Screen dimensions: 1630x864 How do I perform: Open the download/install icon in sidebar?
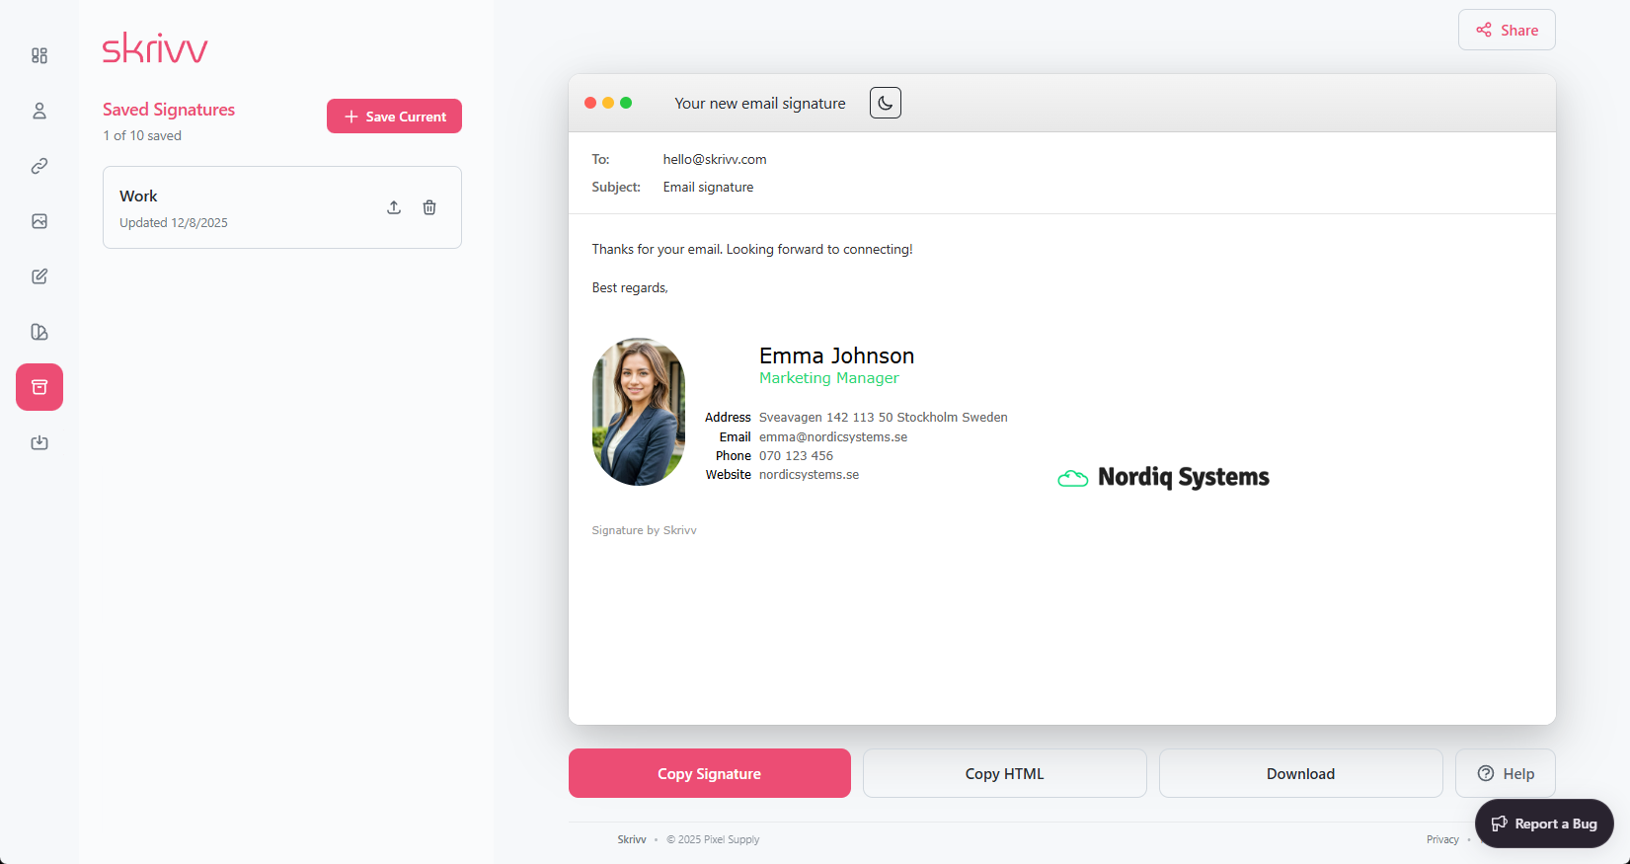(x=39, y=442)
